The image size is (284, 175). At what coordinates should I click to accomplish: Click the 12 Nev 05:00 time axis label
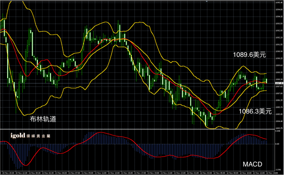tap(220, 173)
